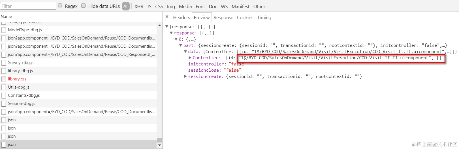Filter requests by JS

point(149,6)
